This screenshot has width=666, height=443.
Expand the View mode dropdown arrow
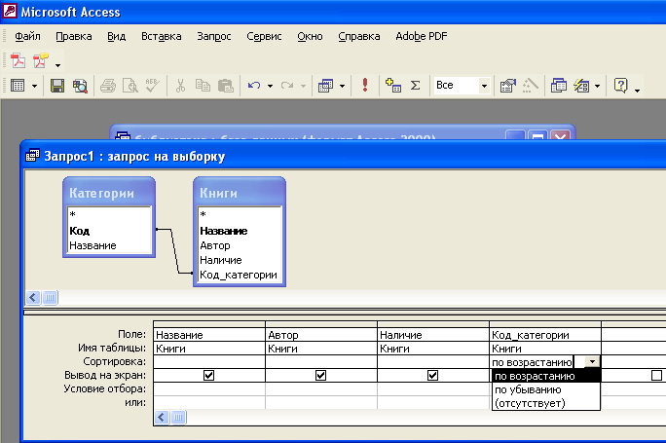click(x=34, y=87)
